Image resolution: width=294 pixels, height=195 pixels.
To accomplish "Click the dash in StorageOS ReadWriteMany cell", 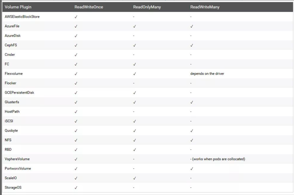I will (x=191, y=187).
